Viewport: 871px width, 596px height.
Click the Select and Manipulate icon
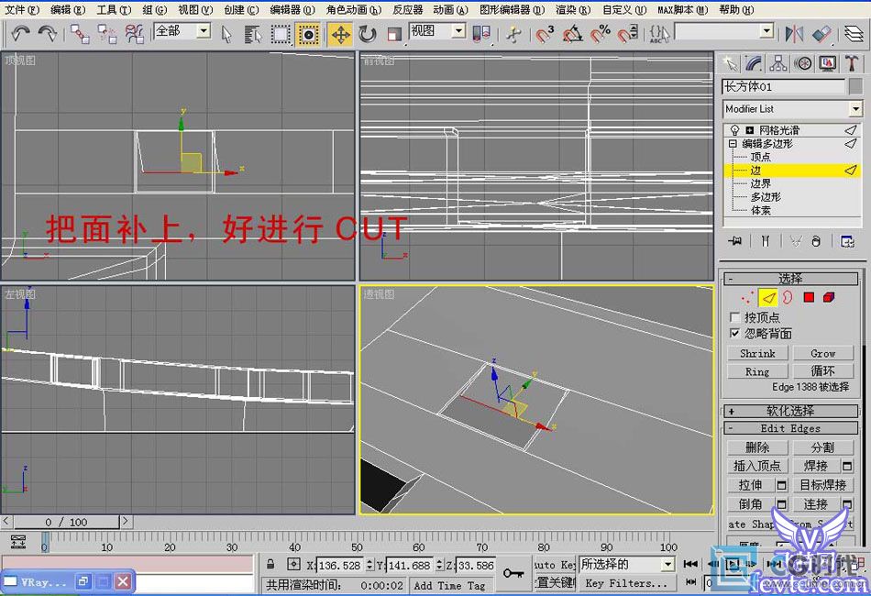click(513, 35)
